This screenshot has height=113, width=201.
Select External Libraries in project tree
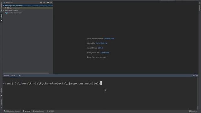coord(13,10)
